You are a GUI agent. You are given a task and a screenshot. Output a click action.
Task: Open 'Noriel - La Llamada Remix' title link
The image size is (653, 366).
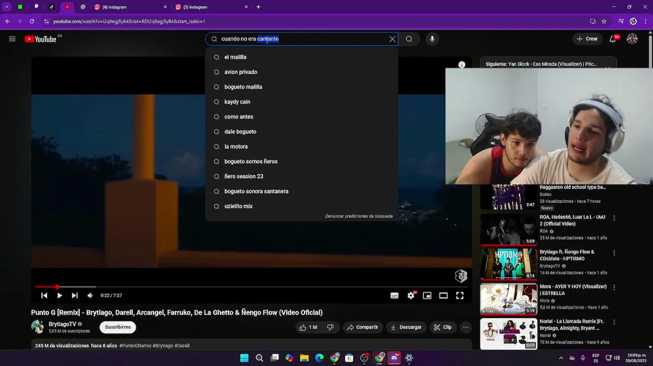click(572, 324)
